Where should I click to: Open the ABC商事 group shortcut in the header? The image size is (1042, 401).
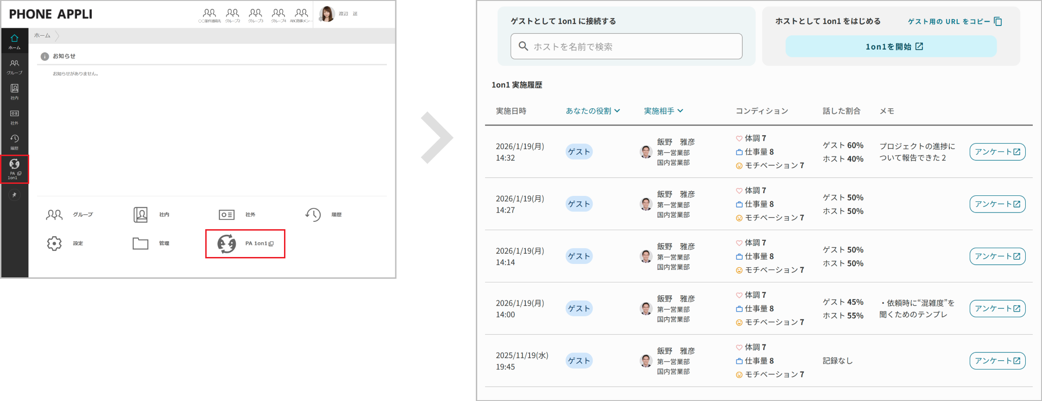click(x=301, y=15)
